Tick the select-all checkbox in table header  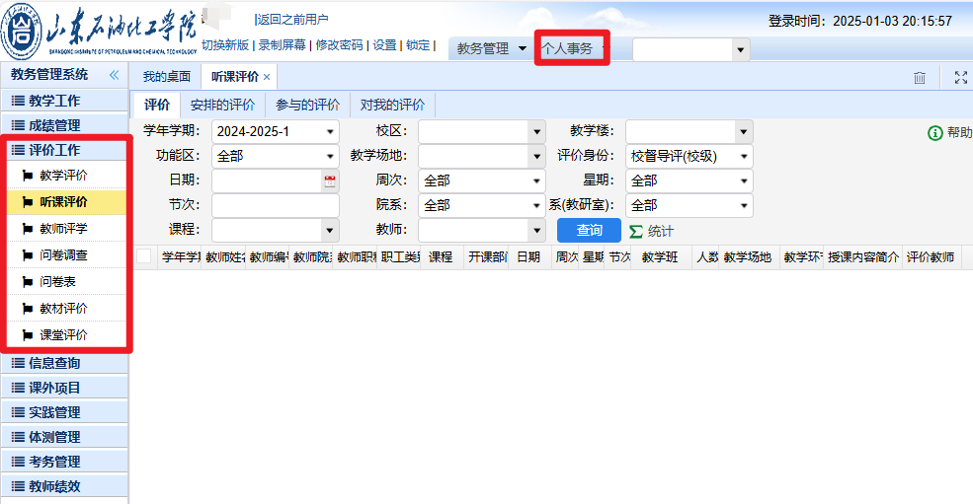[x=144, y=256]
